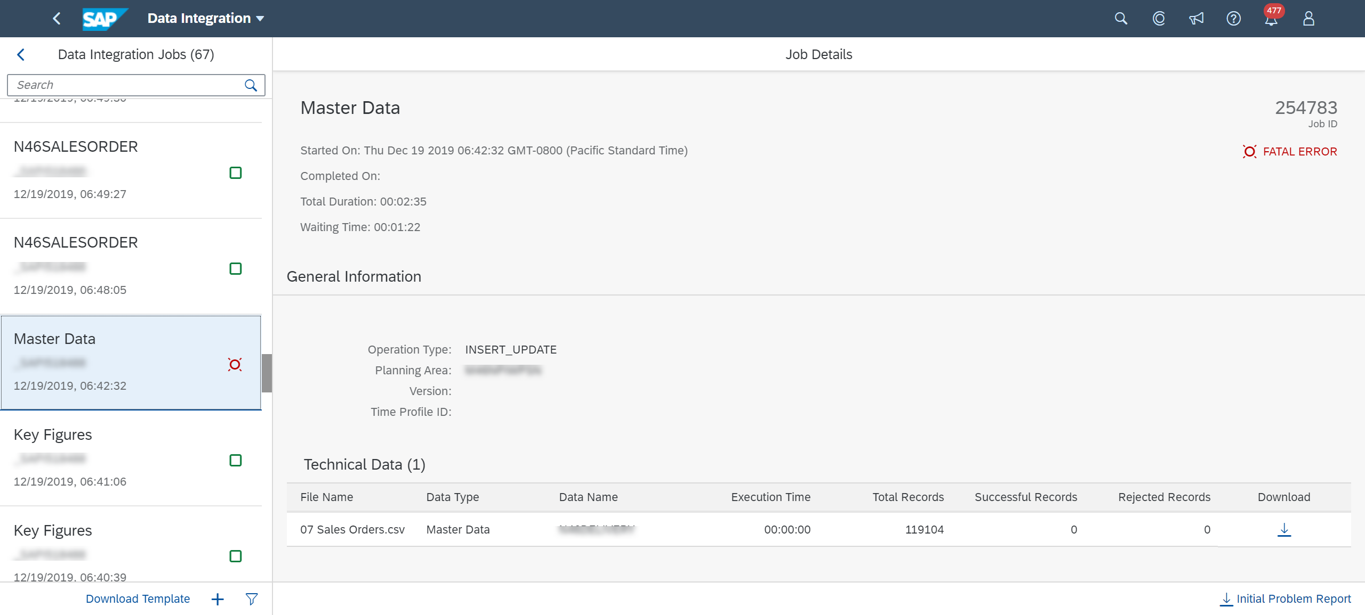1365x615 pixels.
Task: Click the job list scrollbar
Action: [268, 373]
